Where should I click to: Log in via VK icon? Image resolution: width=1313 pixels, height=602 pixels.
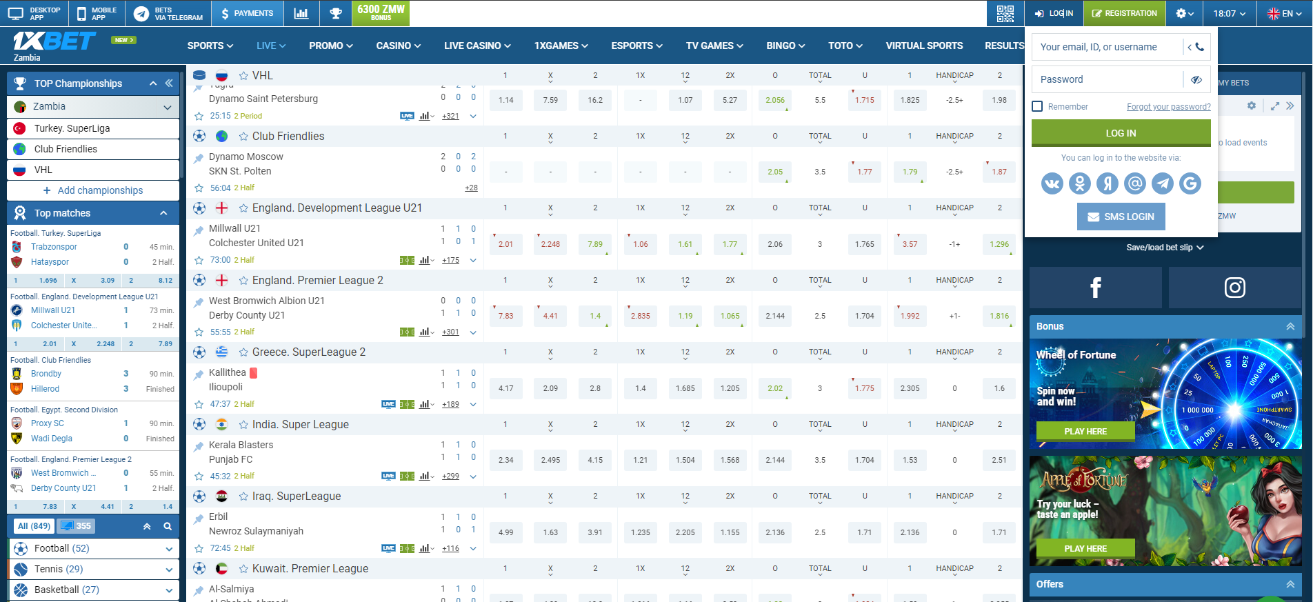coord(1052,183)
